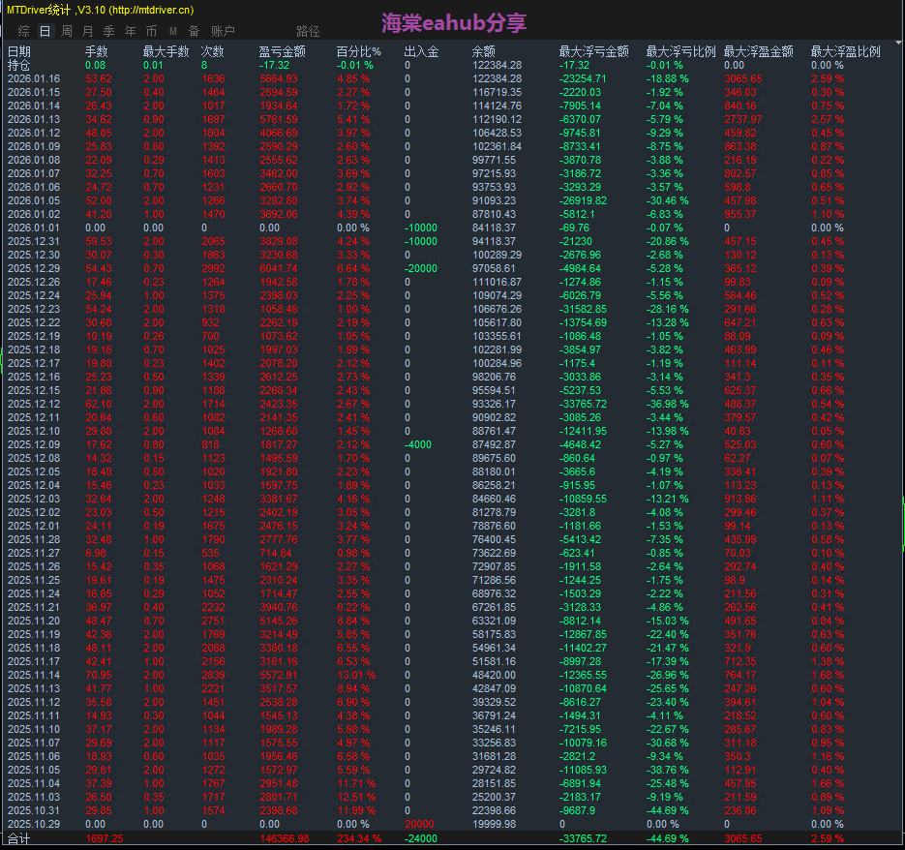Select the 2025.10.31 date row
Image resolution: width=905 pixels, height=850 pixels.
pos(34,810)
